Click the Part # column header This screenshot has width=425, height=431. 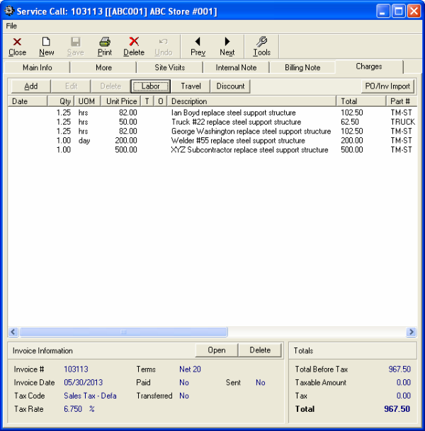[402, 101]
